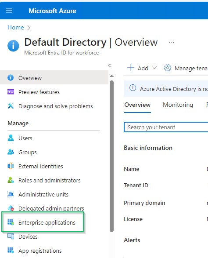Image resolution: width=208 pixels, height=258 pixels.
Task: Click the info icon in Azure AD banner
Action: point(133,88)
